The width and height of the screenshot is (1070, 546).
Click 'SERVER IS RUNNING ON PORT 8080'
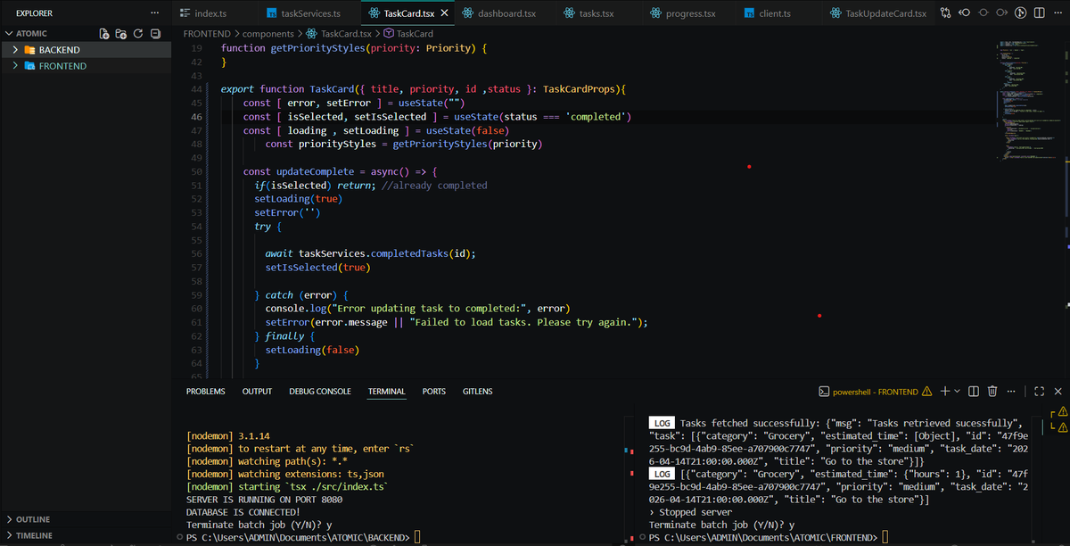pyautogui.click(x=264, y=500)
